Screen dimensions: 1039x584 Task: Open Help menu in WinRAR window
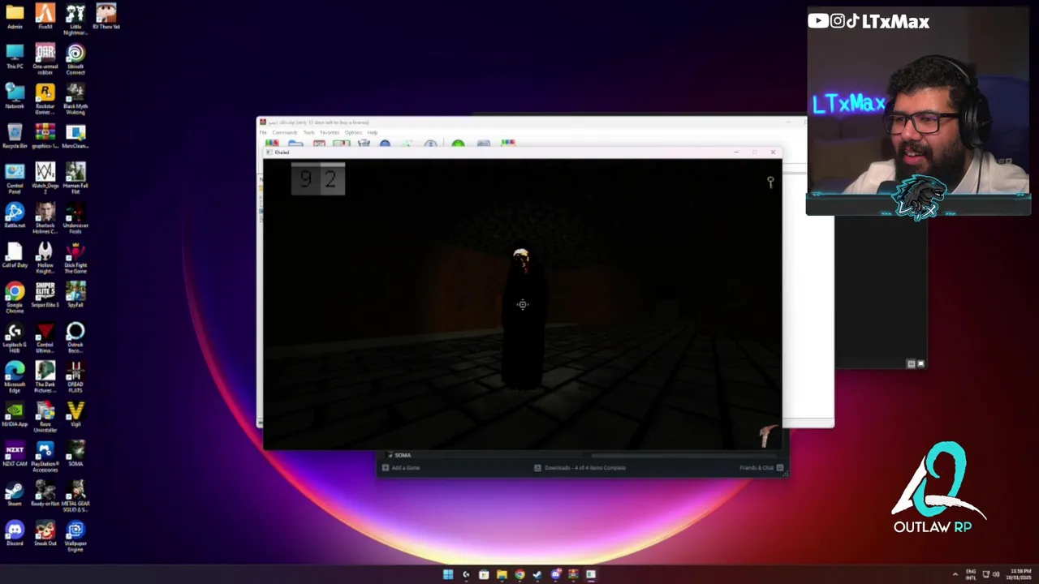373,132
